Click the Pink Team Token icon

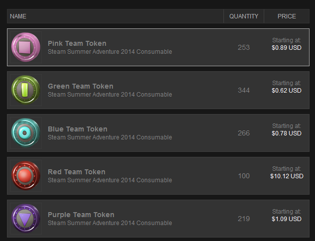(x=25, y=47)
